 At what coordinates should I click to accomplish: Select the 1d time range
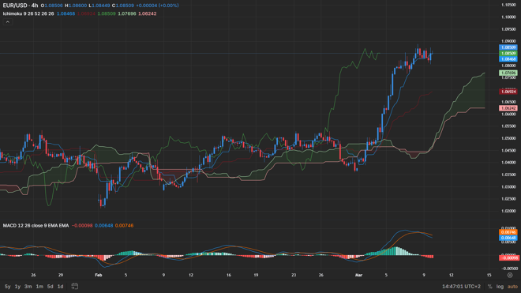click(60, 287)
